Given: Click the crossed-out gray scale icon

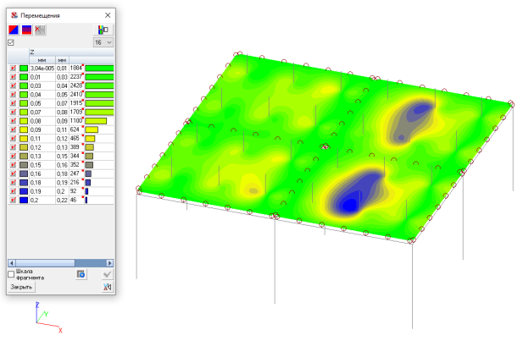Looking at the screenshot, I should click(40, 30).
